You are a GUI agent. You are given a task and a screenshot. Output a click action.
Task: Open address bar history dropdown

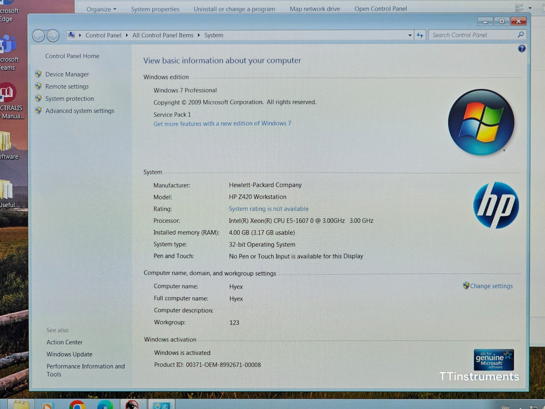coord(410,35)
